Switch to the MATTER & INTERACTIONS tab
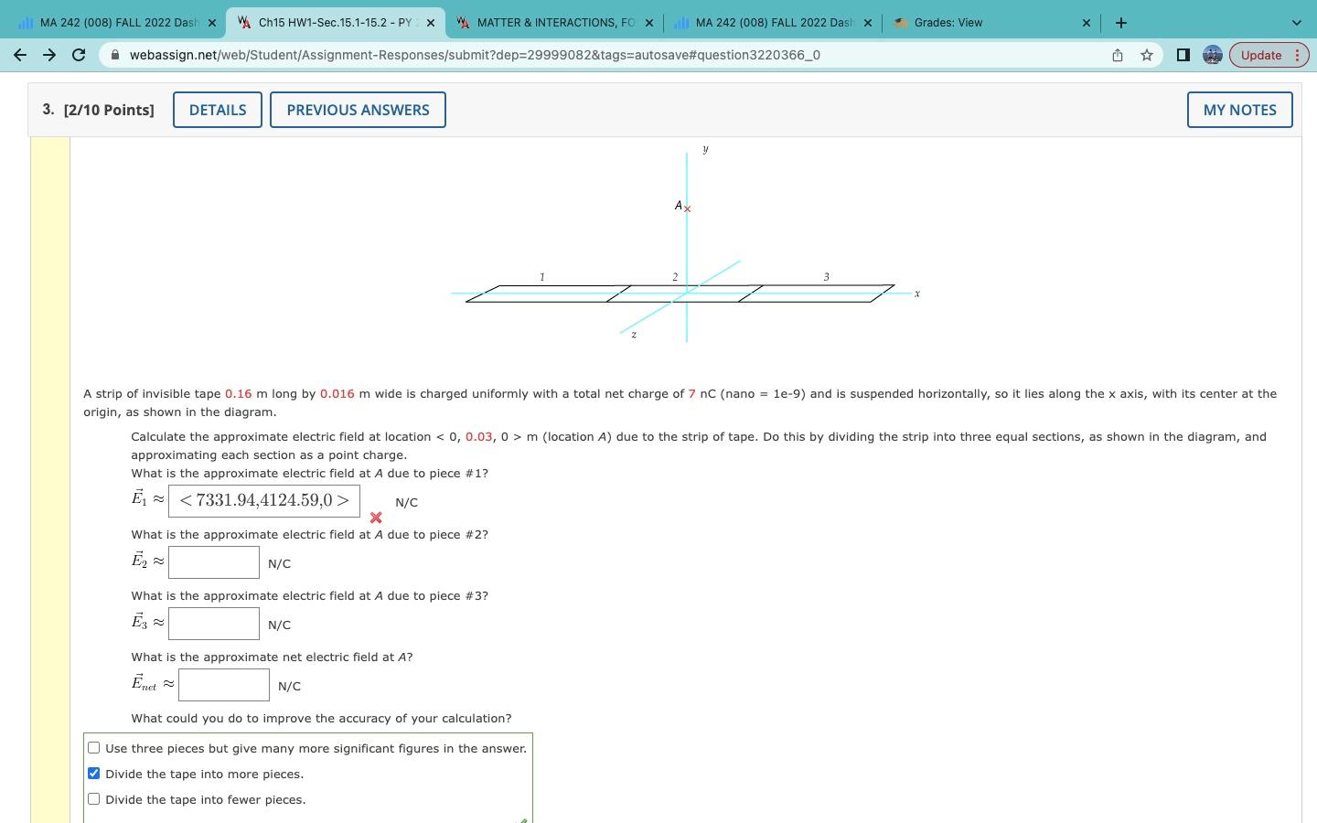1317x823 pixels. [549, 22]
